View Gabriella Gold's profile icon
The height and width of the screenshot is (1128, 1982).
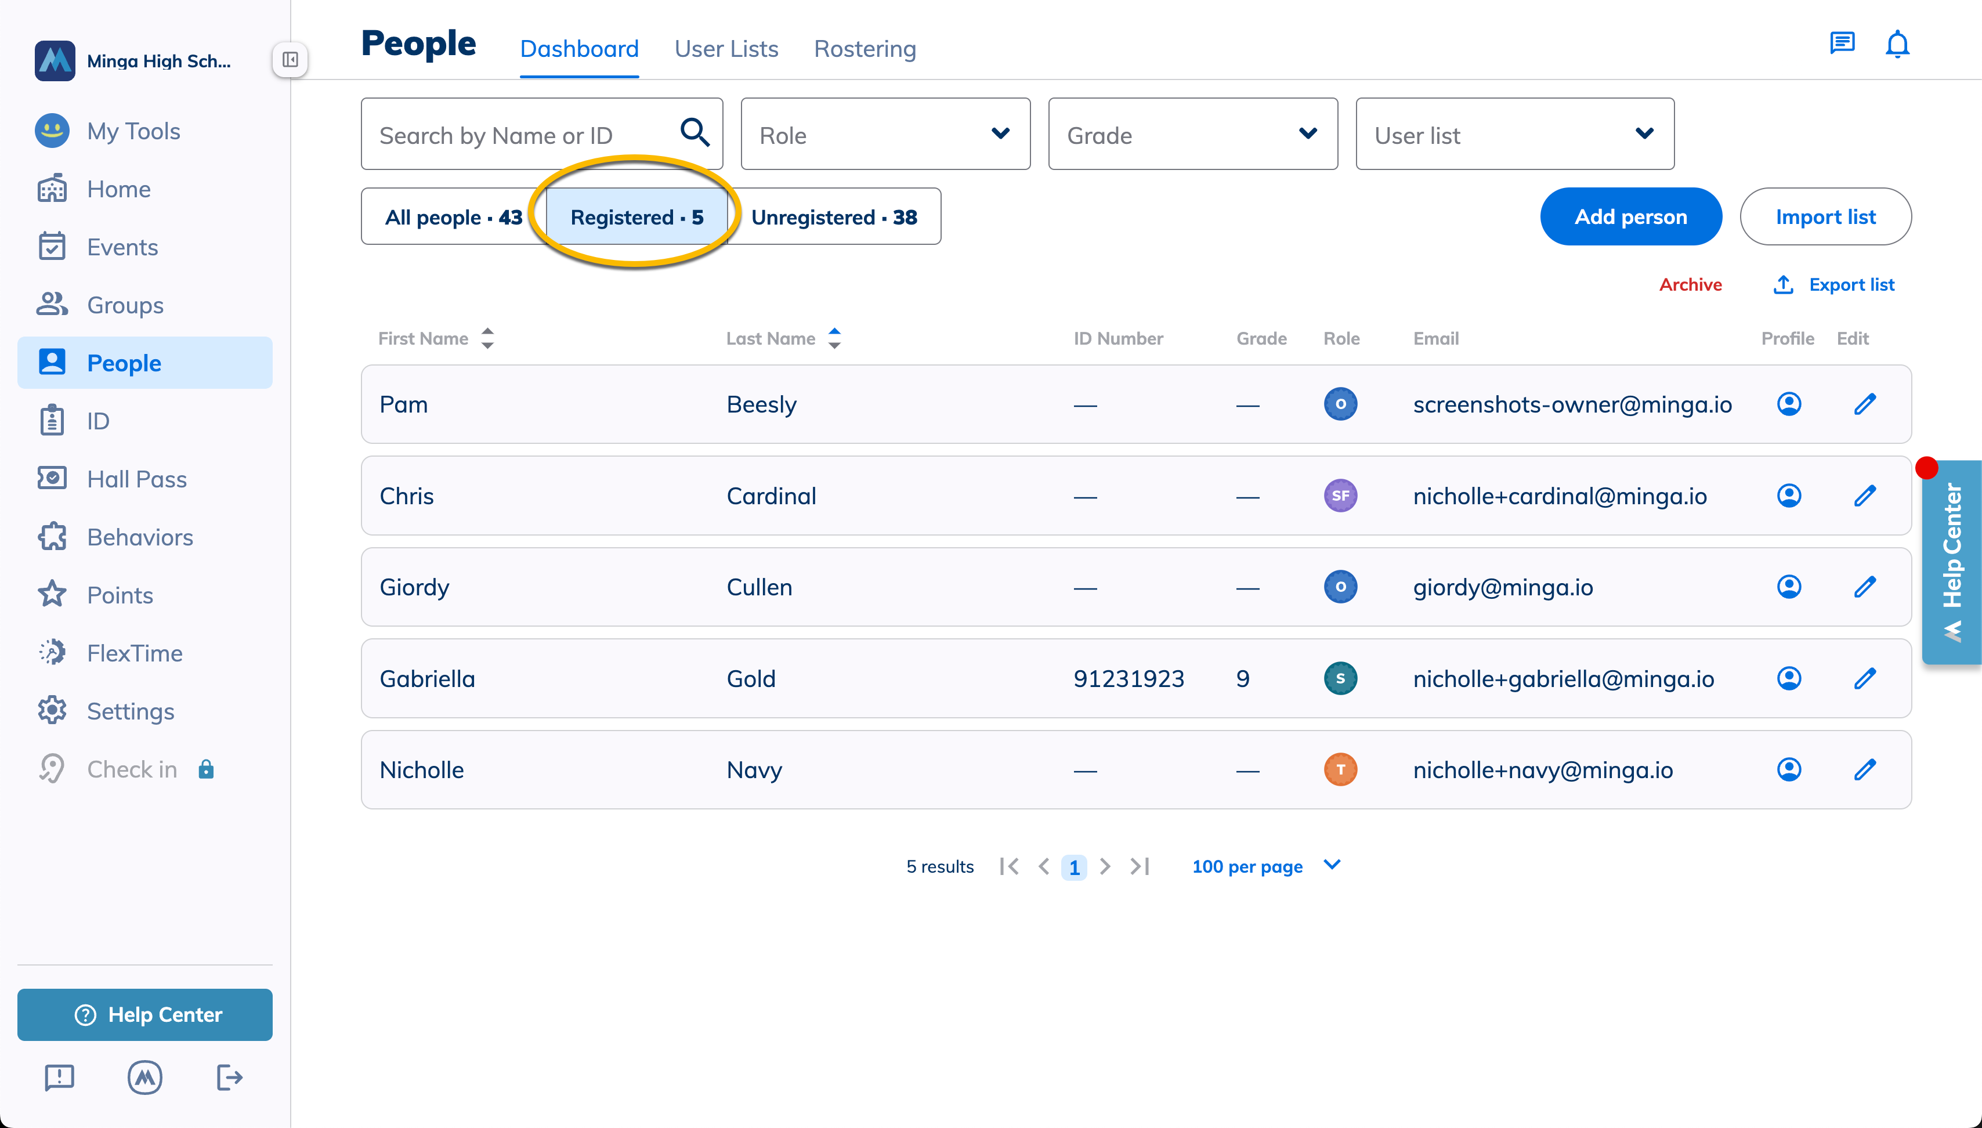[x=1788, y=678]
